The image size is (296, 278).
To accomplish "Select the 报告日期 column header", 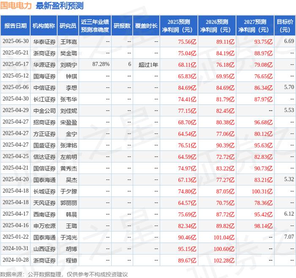I will (15, 26).
